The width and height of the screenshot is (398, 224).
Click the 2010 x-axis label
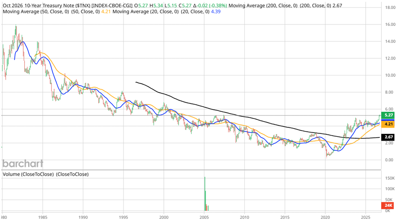click(x=244, y=217)
